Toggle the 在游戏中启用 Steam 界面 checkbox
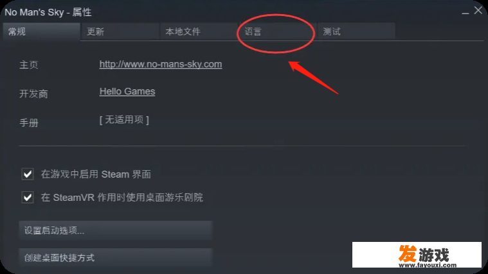Image resolution: width=488 pixels, height=274 pixels. (28, 174)
